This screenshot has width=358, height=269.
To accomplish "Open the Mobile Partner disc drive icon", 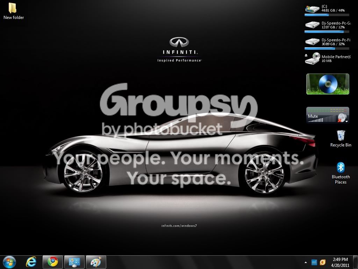I will [x=313, y=58].
